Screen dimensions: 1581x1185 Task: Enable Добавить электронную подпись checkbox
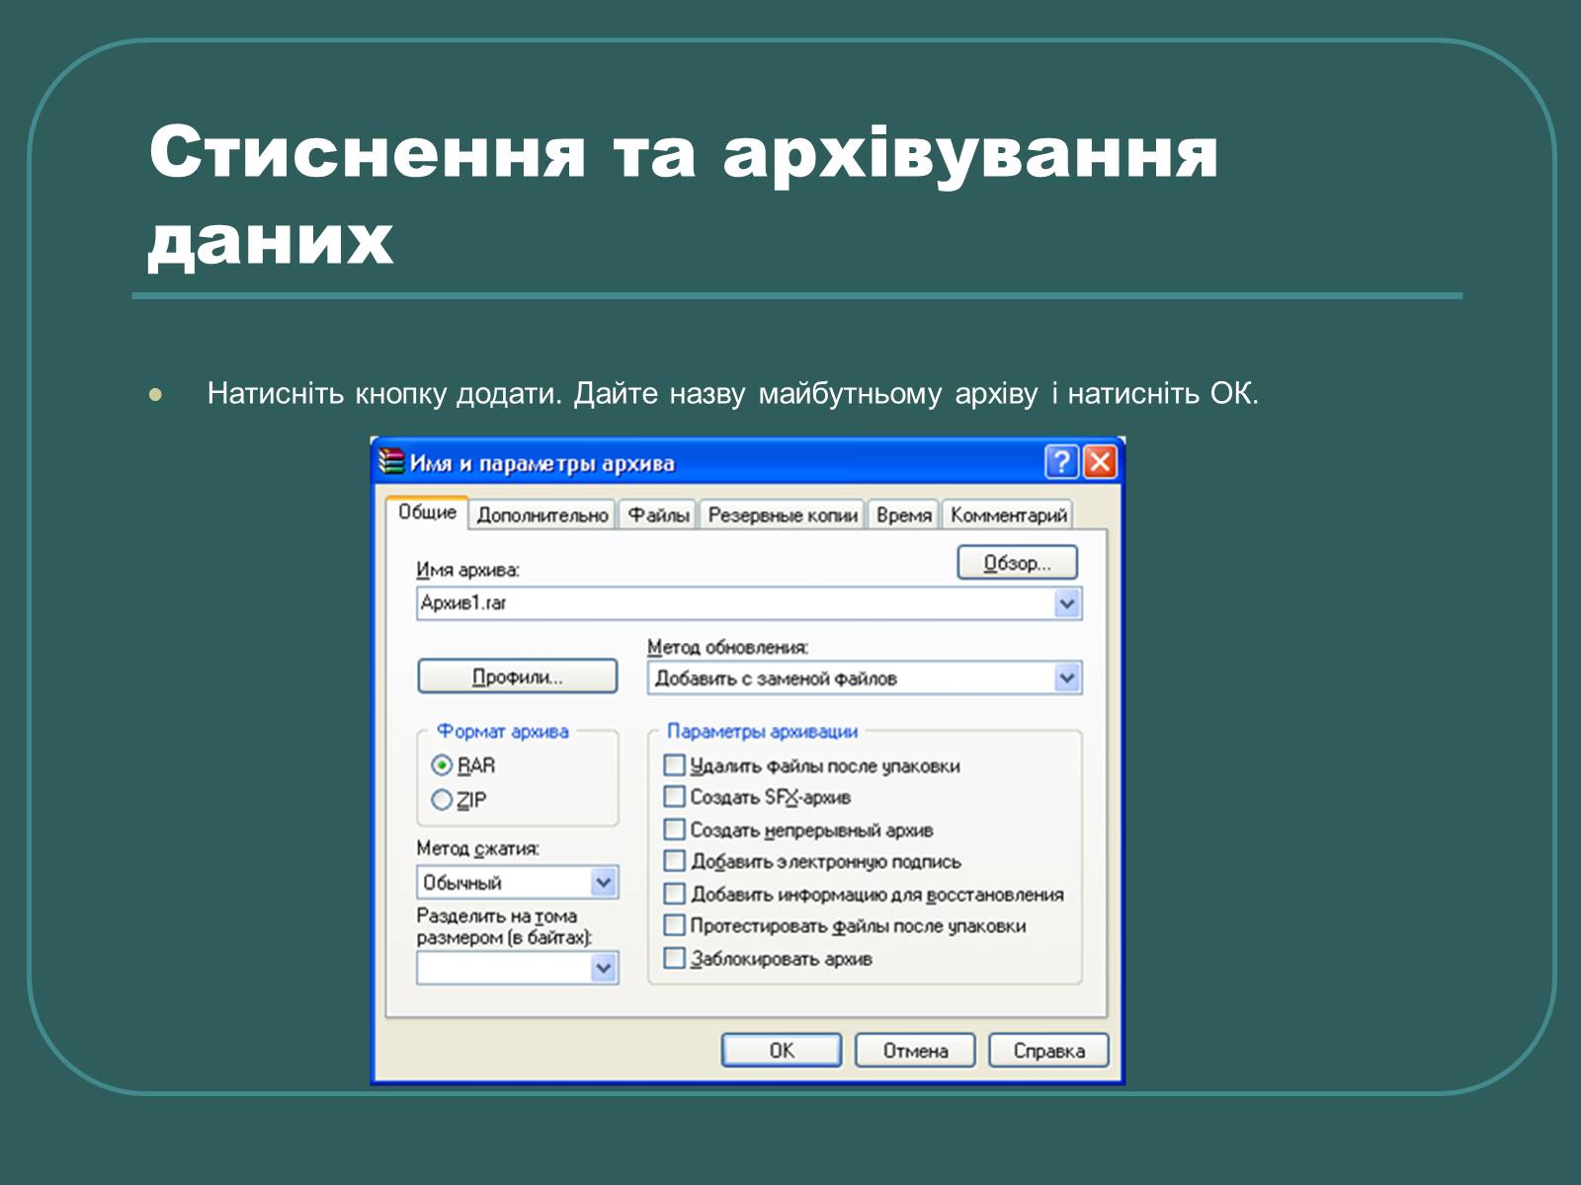click(x=674, y=861)
